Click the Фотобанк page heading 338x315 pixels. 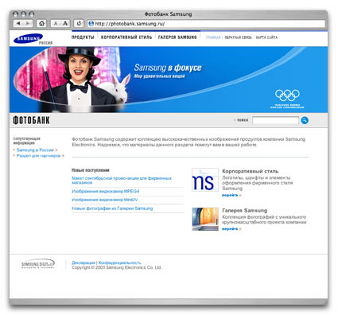tap(31, 120)
